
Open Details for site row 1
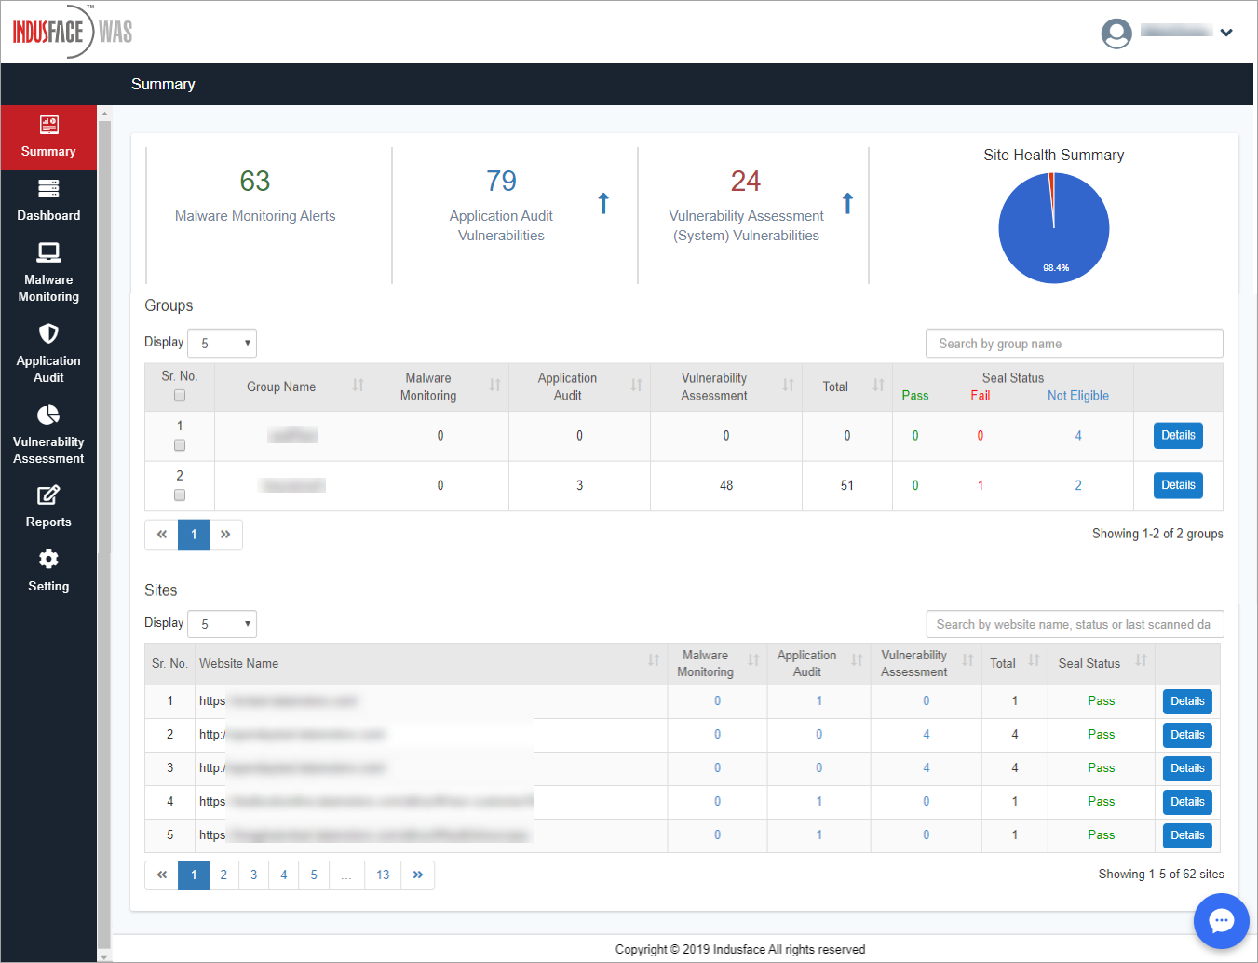click(1187, 701)
